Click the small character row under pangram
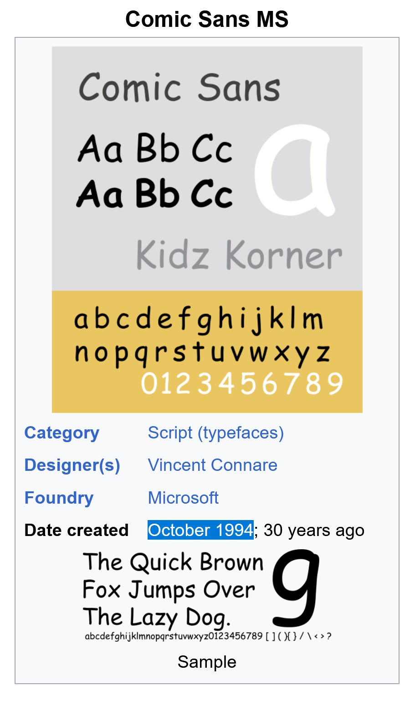Screen dimensions: 415x701 point(208,636)
